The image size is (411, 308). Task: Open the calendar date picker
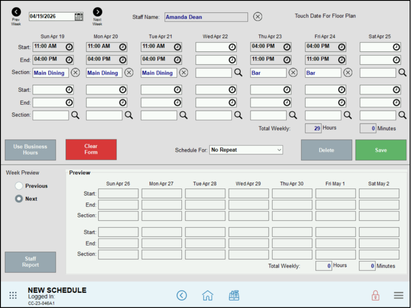click(79, 16)
